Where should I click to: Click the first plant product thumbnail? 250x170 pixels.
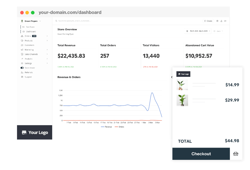(x=182, y=85)
